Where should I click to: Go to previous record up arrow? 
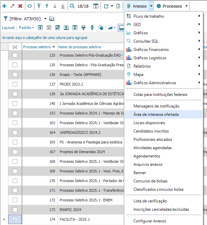[47, 6]
